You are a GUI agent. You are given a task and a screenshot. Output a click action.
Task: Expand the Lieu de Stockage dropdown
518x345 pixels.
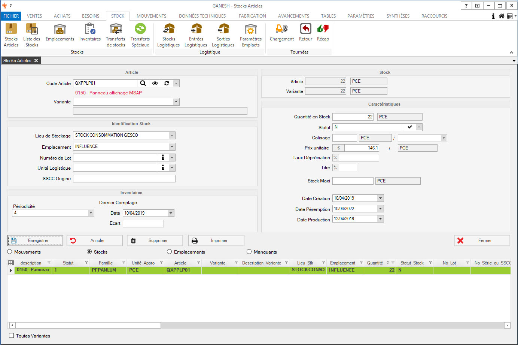[x=172, y=135]
